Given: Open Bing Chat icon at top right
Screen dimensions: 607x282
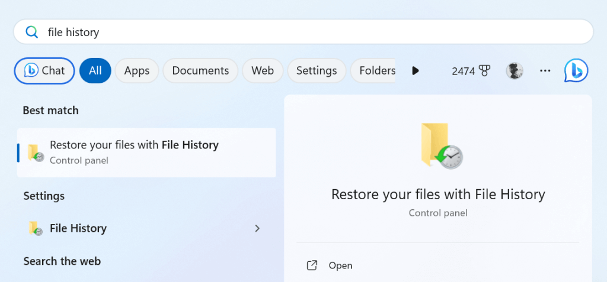Looking at the screenshot, I should click(576, 71).
